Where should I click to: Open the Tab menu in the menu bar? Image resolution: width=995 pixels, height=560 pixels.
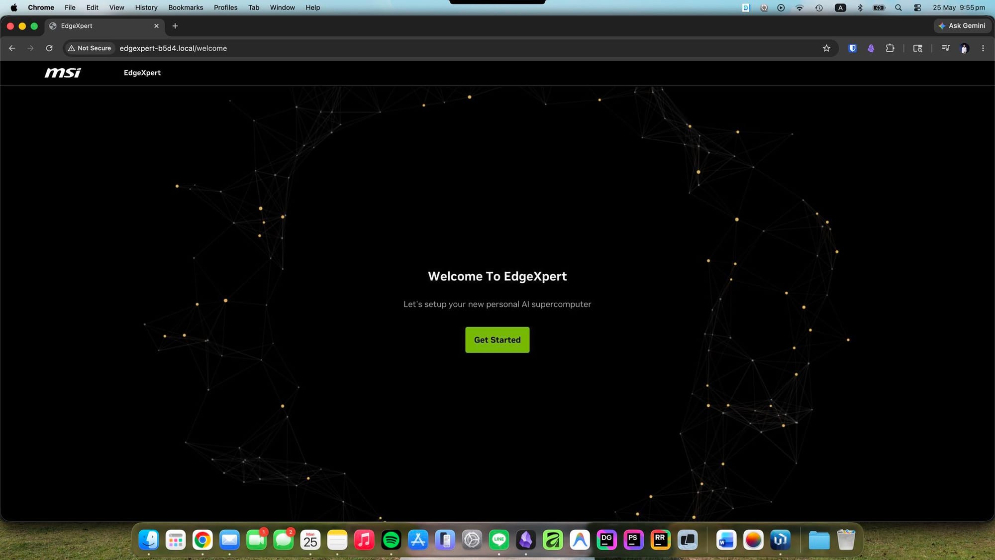click(254, 7)
